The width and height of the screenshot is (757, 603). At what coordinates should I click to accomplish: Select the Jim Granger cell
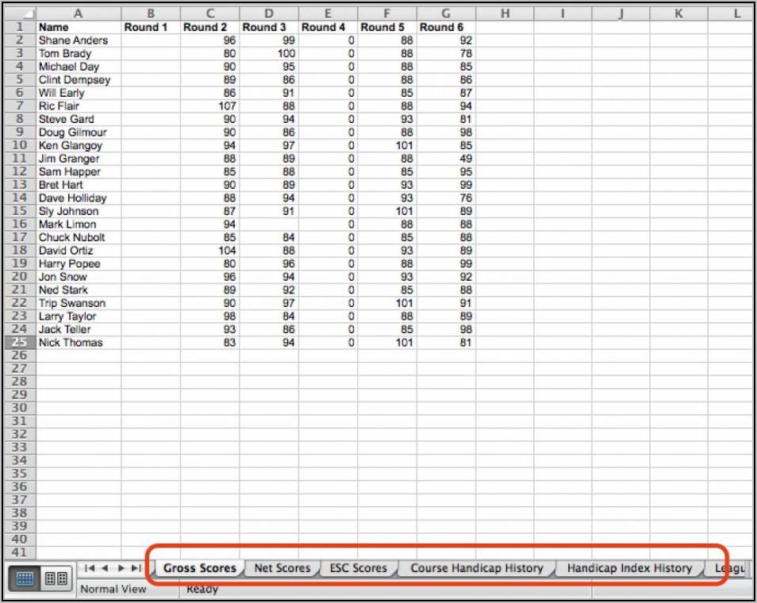click(x=79, y=159)
